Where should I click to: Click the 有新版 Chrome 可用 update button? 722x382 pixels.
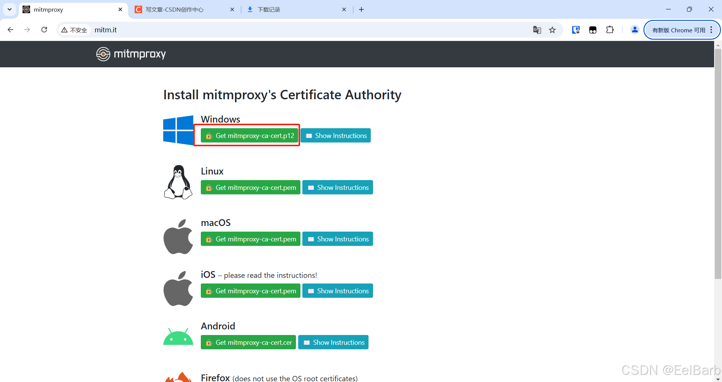click(x=682, y=30)
